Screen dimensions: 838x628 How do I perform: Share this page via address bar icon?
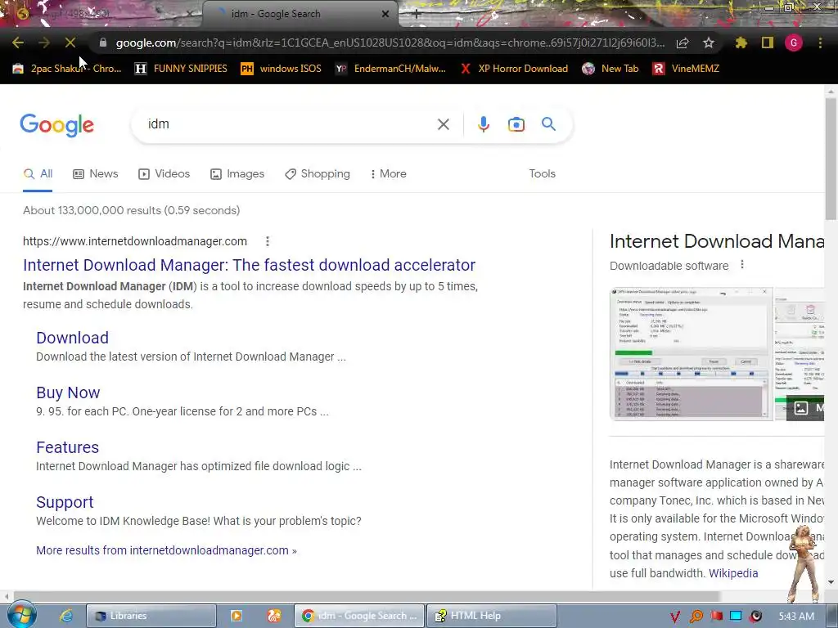pos(683,43)
